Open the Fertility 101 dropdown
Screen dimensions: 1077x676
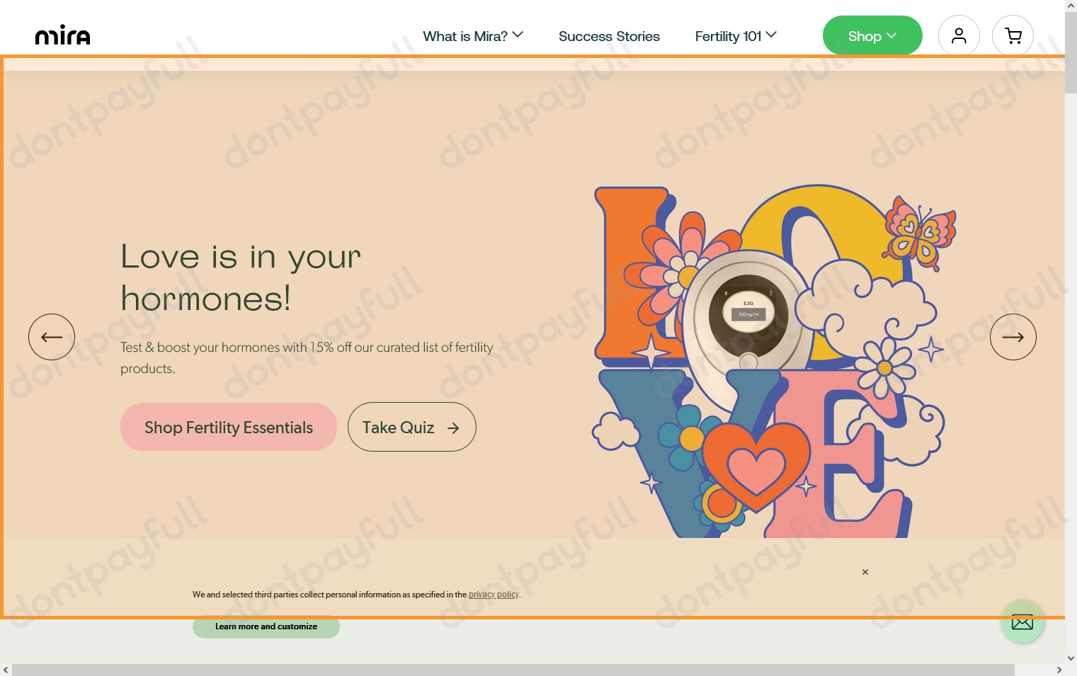click(x=771, y=35)
